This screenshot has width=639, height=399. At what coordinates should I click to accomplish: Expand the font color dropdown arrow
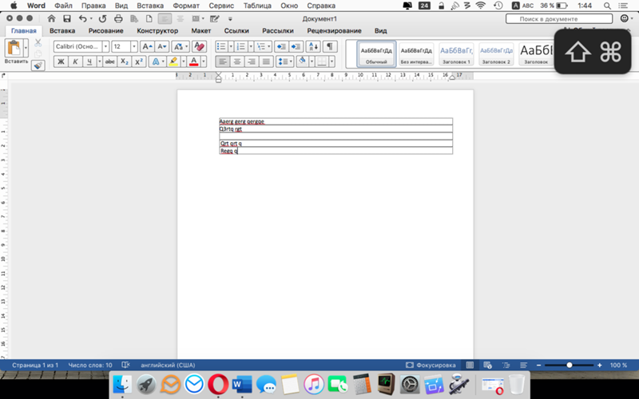(x=204, y=61)
